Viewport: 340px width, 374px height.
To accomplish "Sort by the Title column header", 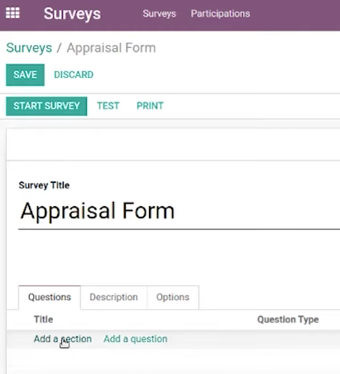I will [43, 319].
